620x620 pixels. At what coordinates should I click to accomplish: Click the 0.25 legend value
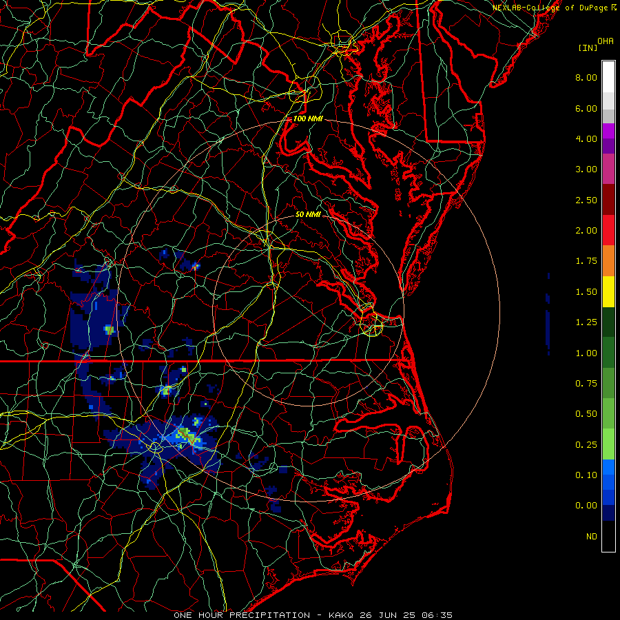[586, 445]
